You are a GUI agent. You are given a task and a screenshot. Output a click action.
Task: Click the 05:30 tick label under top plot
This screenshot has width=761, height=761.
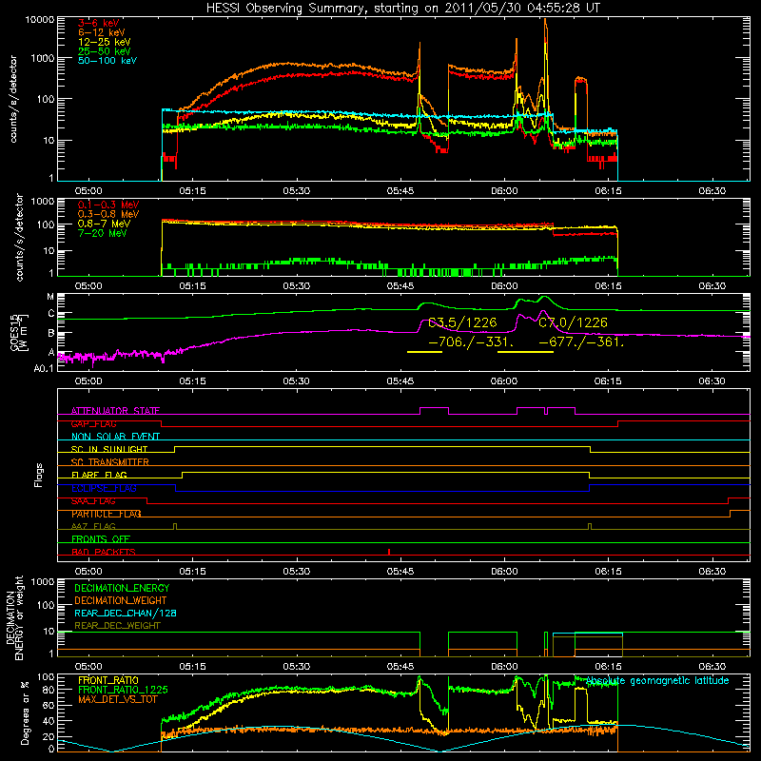[x=296, y=191]
